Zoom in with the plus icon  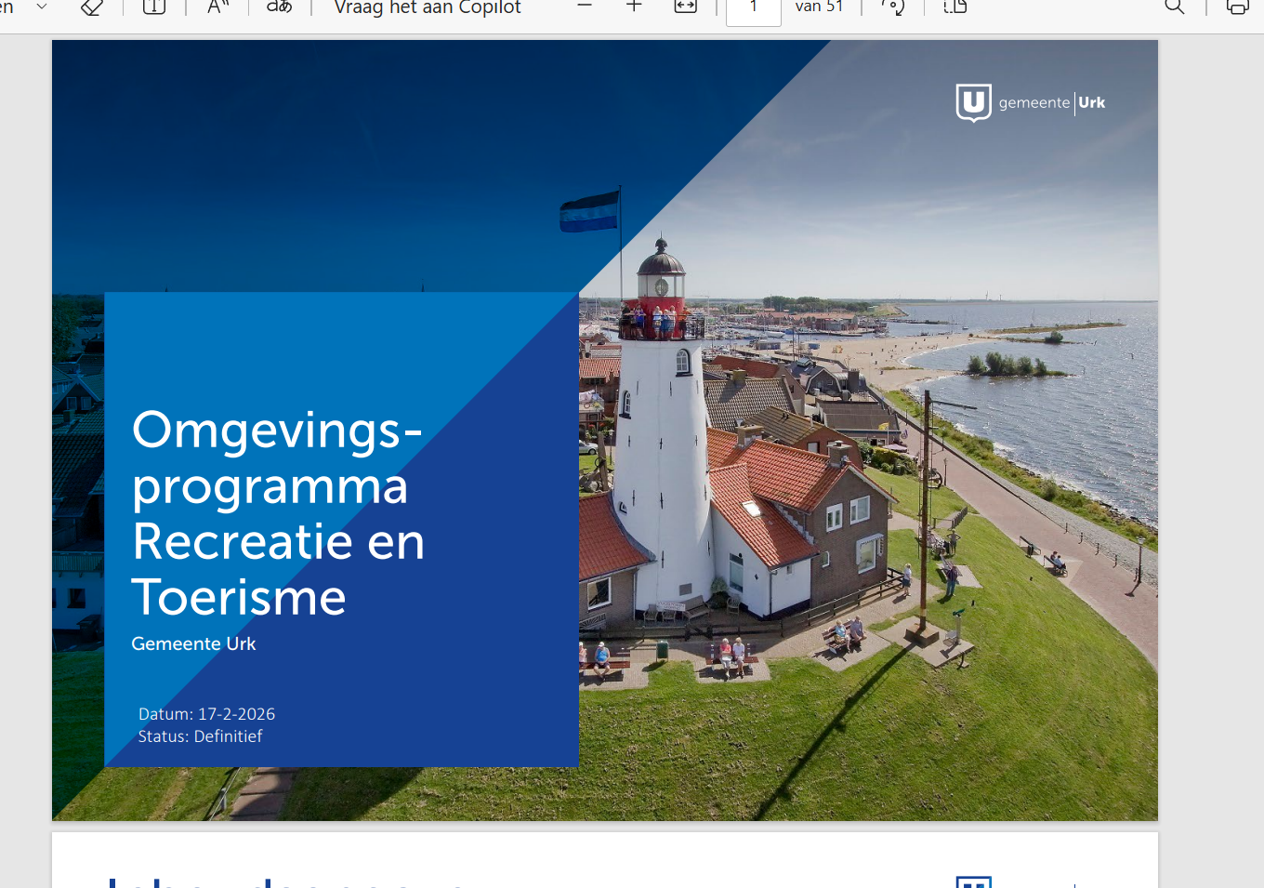634,7
